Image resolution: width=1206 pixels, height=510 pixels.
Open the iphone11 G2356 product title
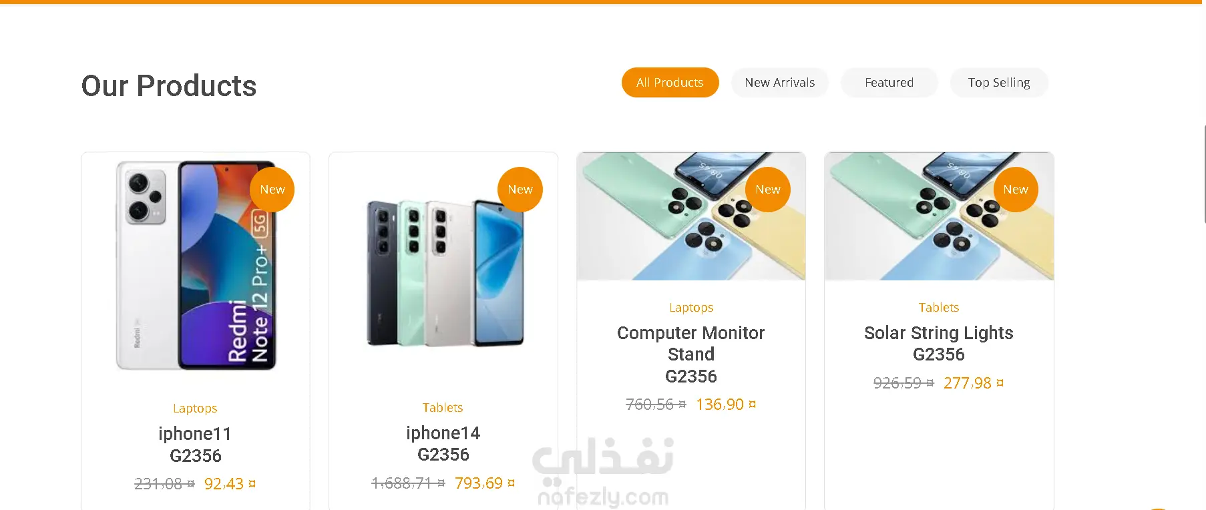click(x=195, y=445)
